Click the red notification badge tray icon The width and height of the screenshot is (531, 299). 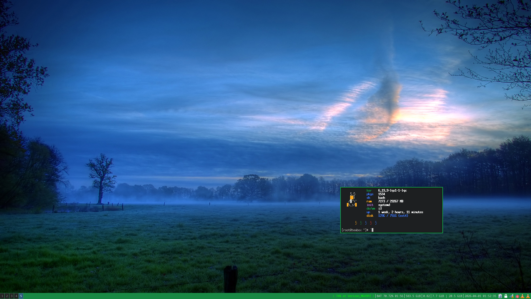click(x=517, y=296)
